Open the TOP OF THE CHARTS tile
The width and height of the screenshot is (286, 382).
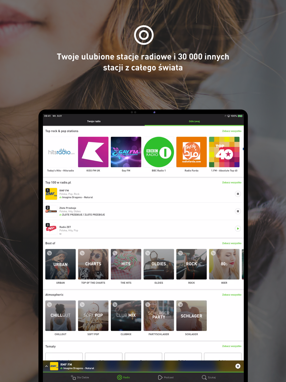[x=93, y=264]
